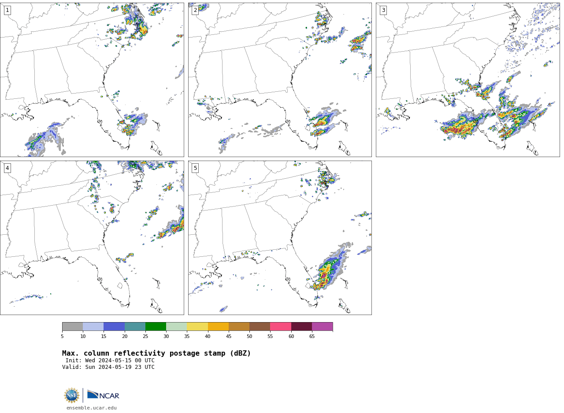This screenshot has height=413, width=564.
Task: Open the ensemble.ucar.edu link
Action: 92,408
